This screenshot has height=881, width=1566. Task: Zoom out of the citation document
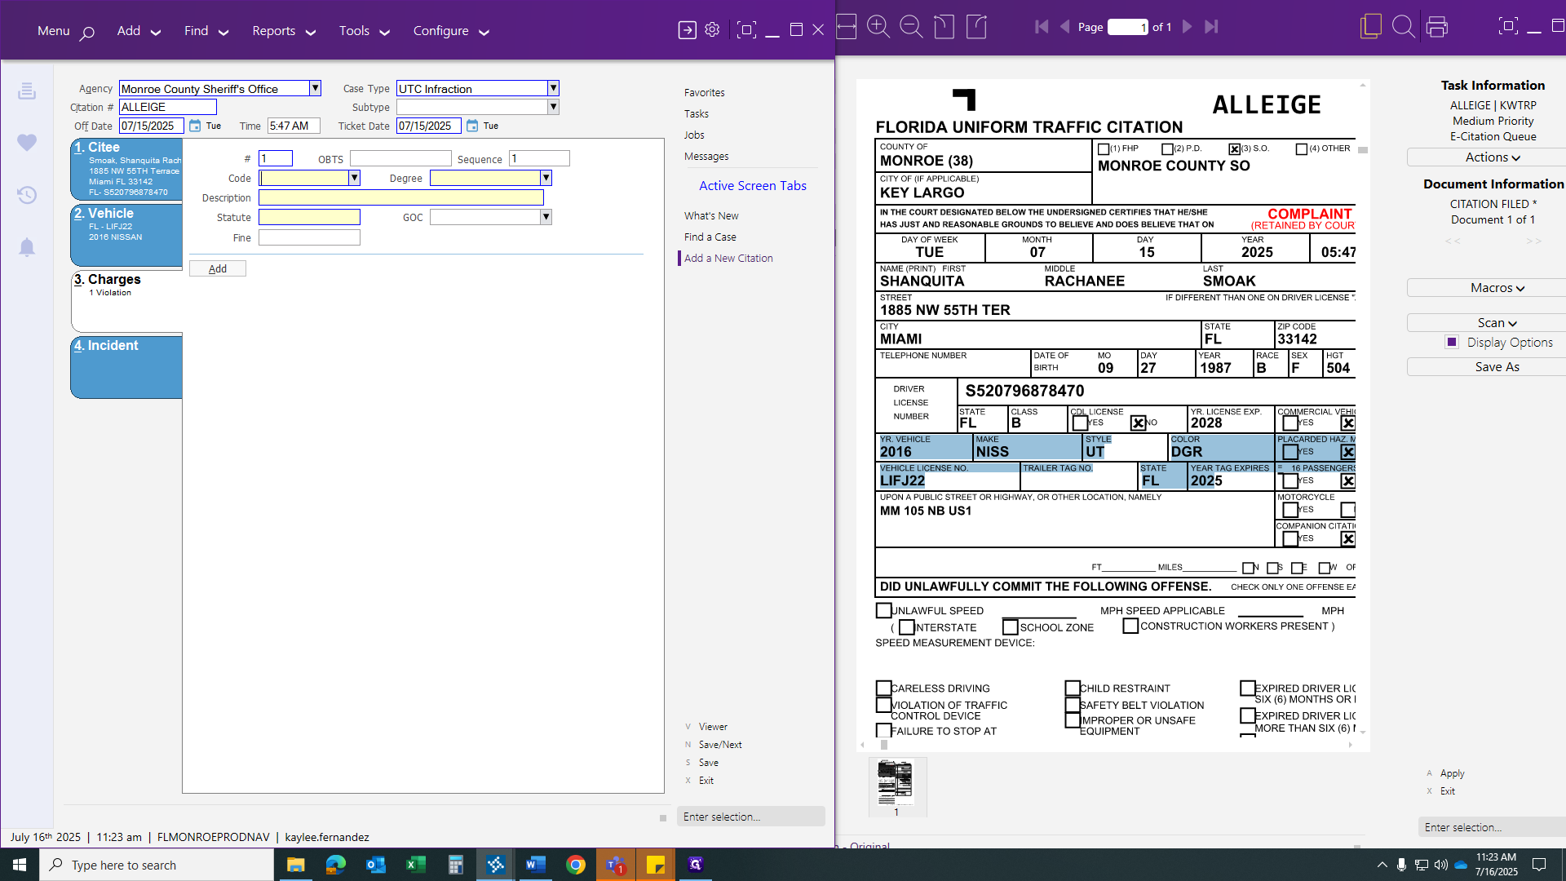pyautogui.click(x=910, y=27)
